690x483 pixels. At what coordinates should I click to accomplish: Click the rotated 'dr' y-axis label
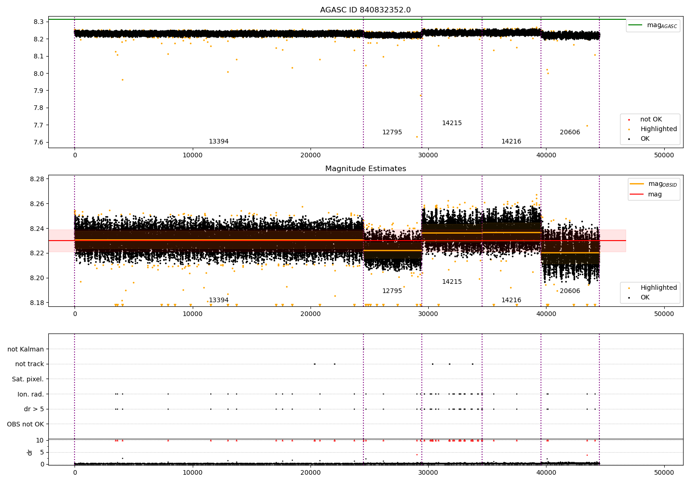pos(30,452)
